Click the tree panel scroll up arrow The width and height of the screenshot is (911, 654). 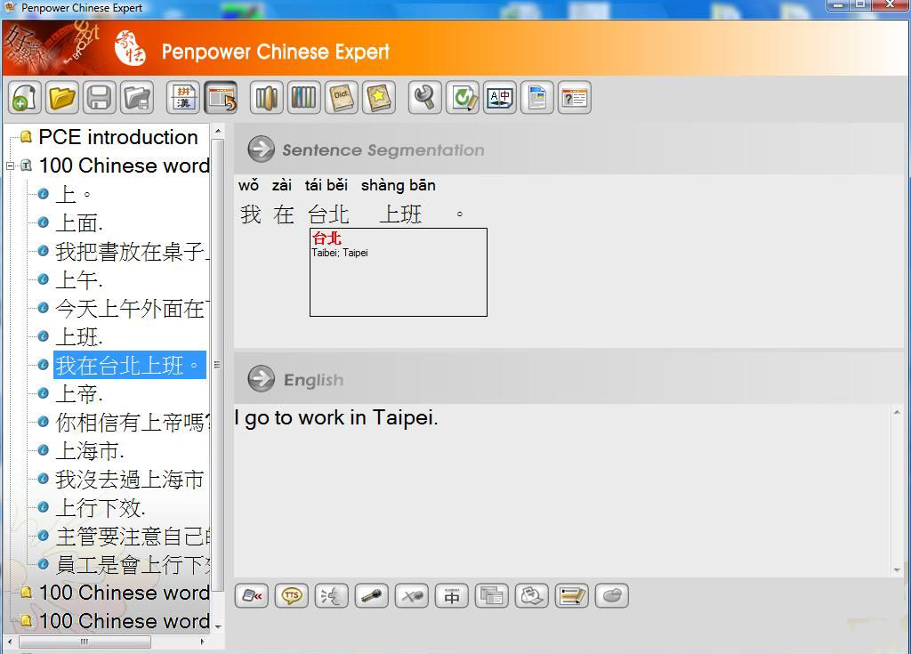click(x=218, y=131)
